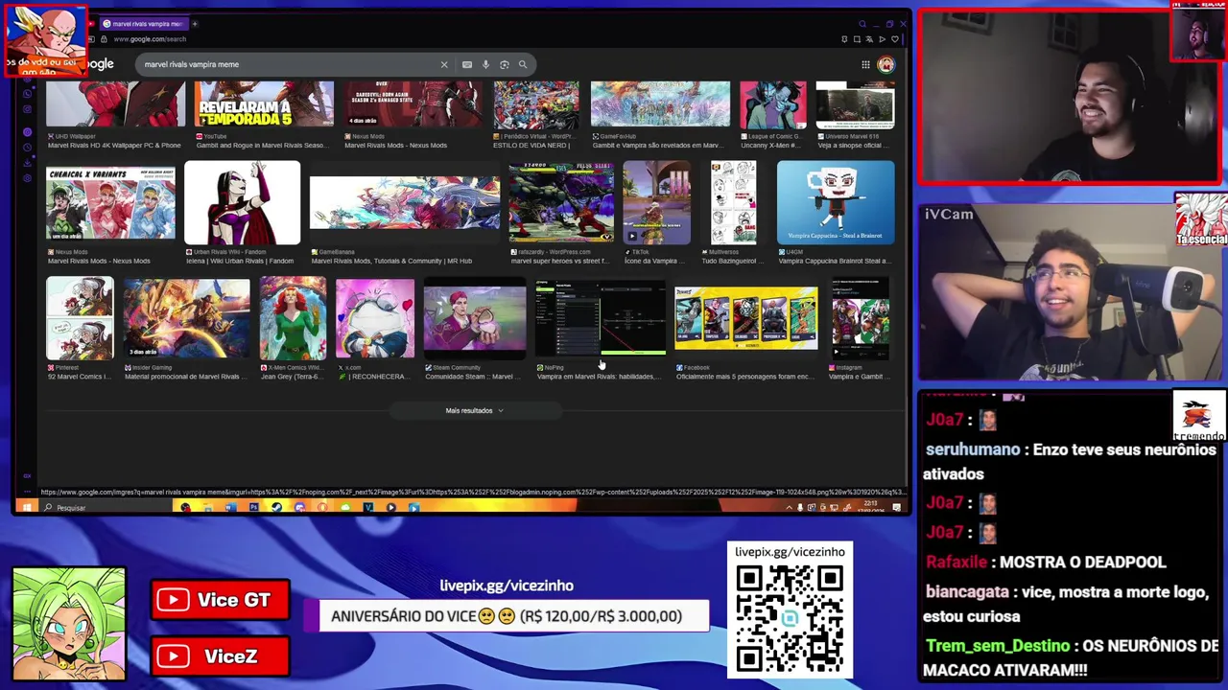Click biancagata username in chat
Viewport: 1228px width, 690px height.
(x=967, y=592)
